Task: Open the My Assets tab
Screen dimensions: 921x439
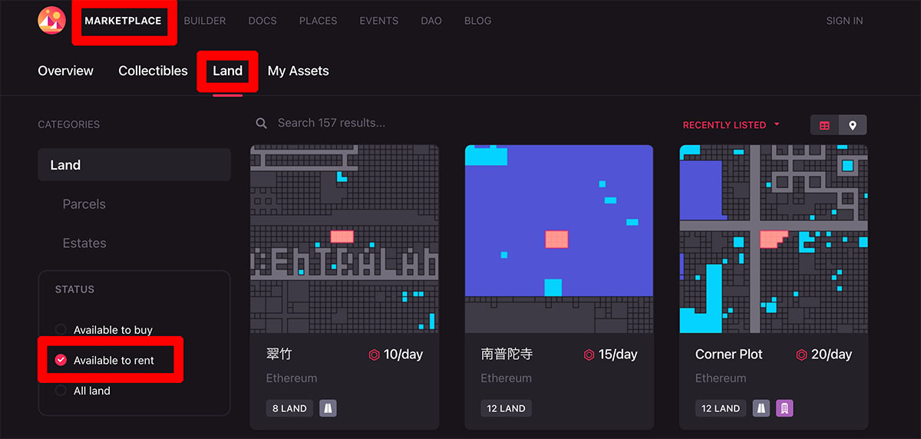Action: pos(298,71)
